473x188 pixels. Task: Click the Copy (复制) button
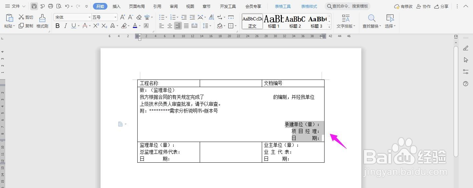tap(26, 26)
